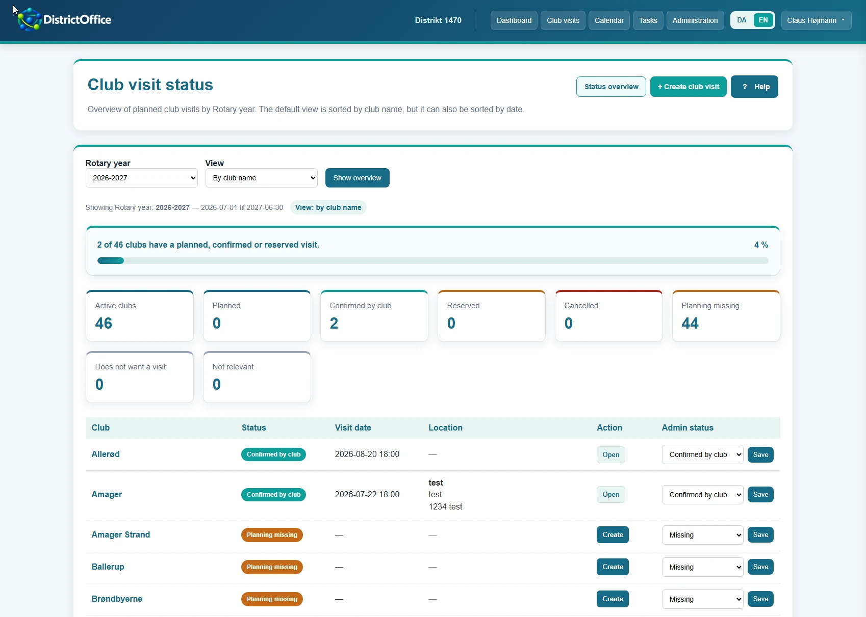Click the Visit date column header
This screenshot has height=617, width=866.
(352, 427)
